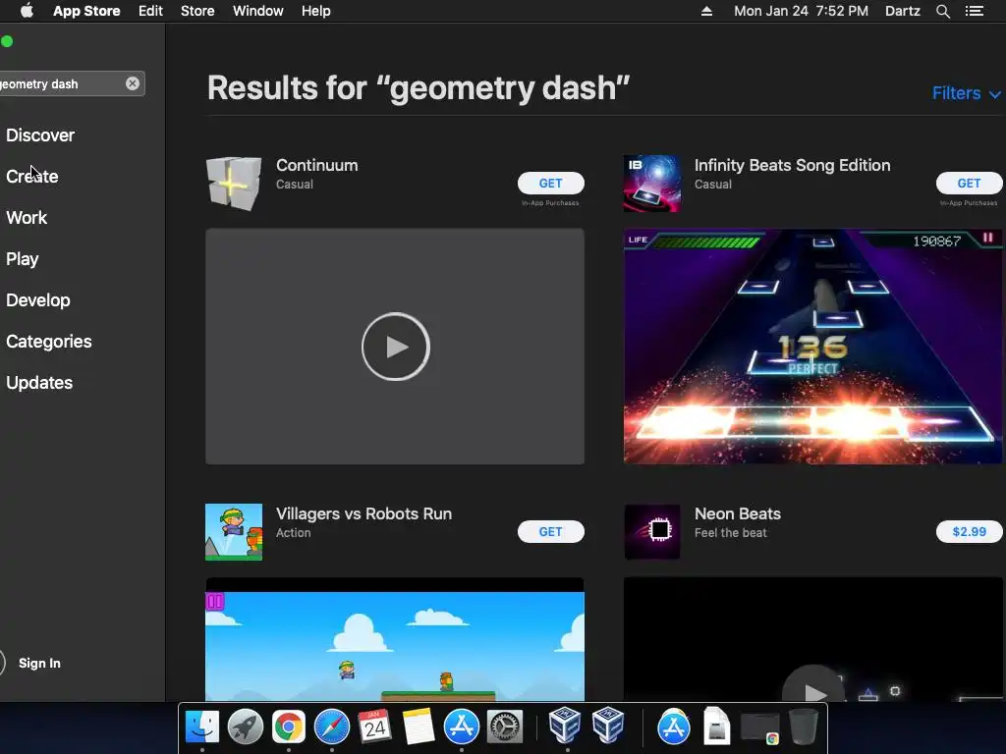1006x754 pixels.
Task: Open Calendar from the Dock
Action: click(374, 727)
